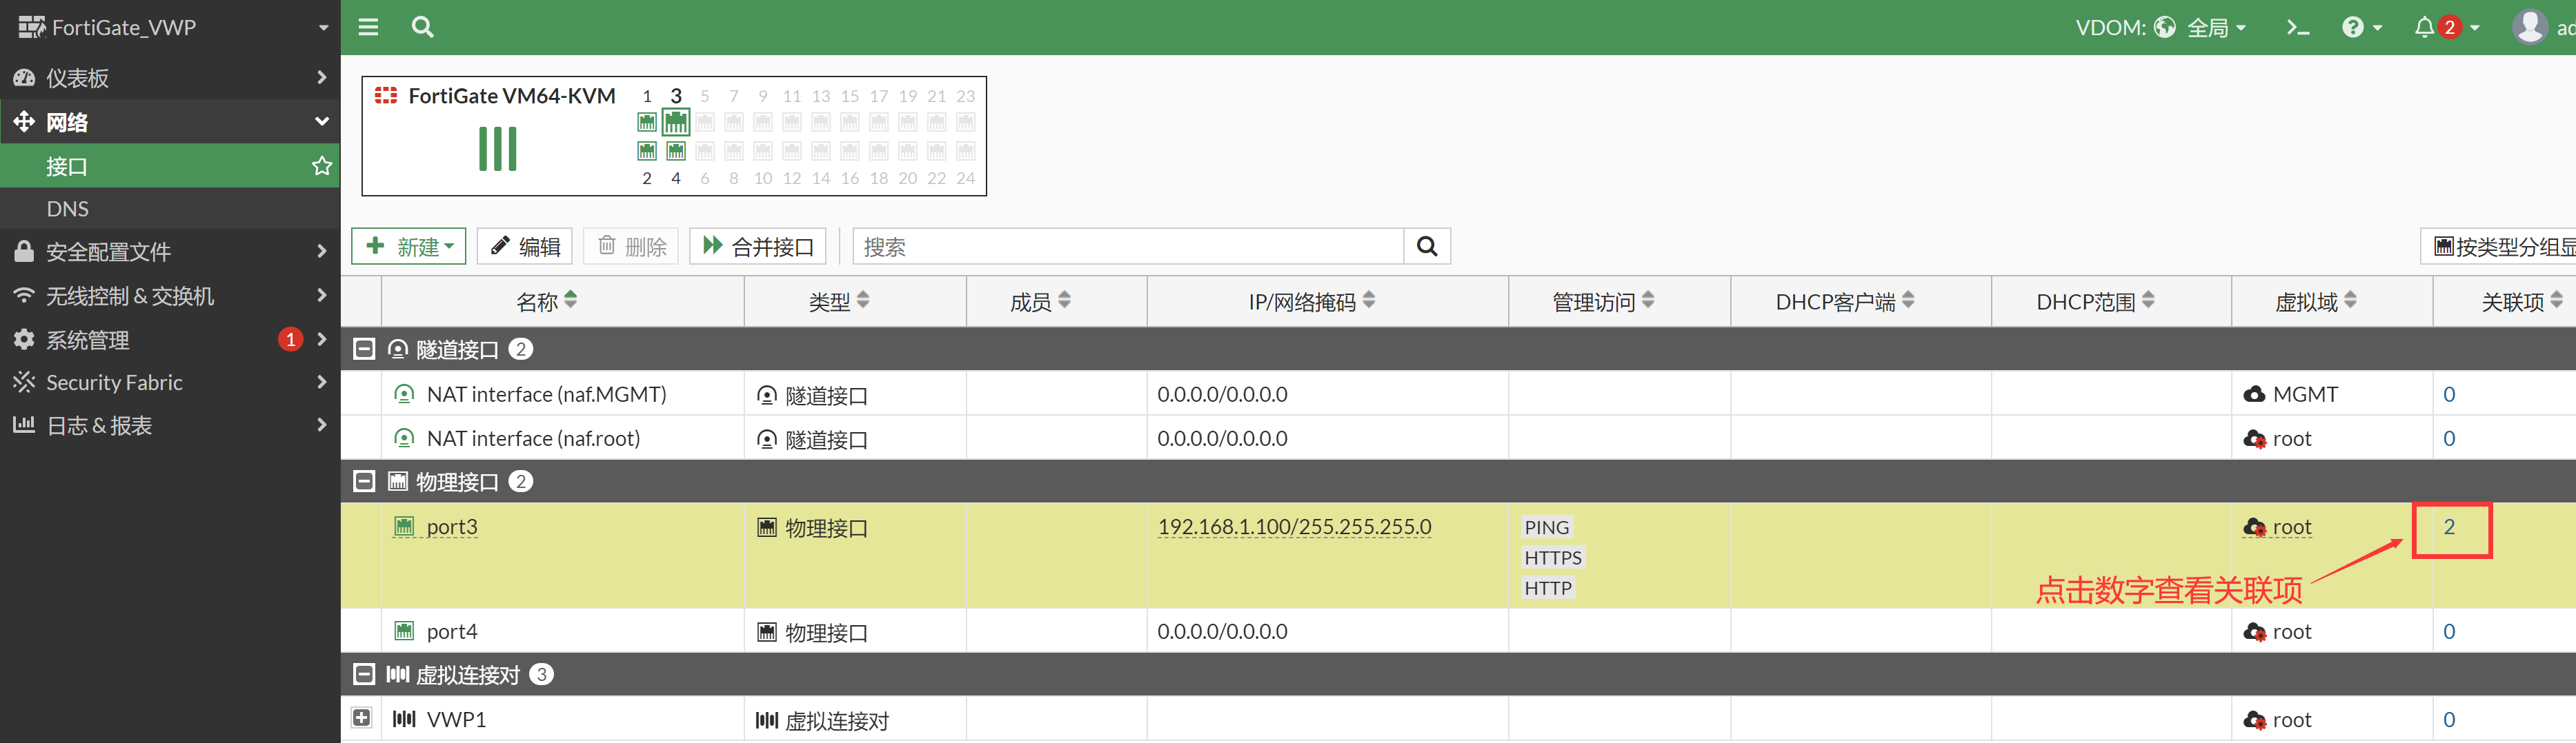Expand the 安全配置文件 sidebar menu
Screen dimensions: 2576x743
(170, 252)
